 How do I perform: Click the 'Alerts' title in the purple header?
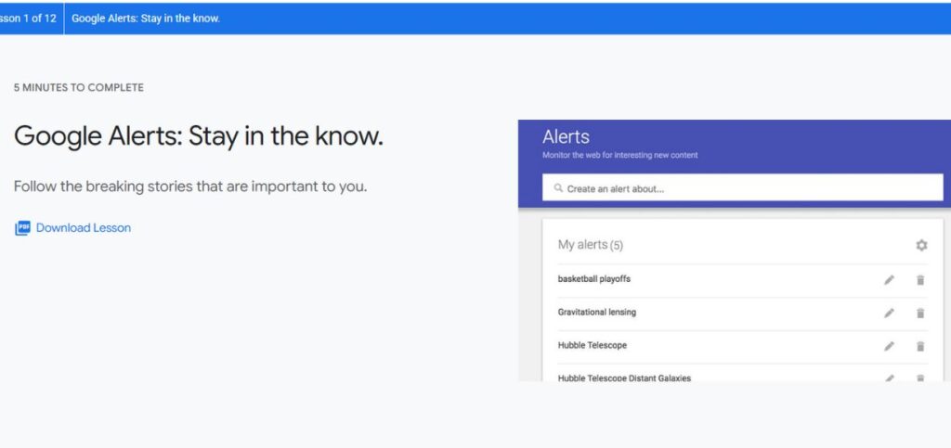coord(566,137)
